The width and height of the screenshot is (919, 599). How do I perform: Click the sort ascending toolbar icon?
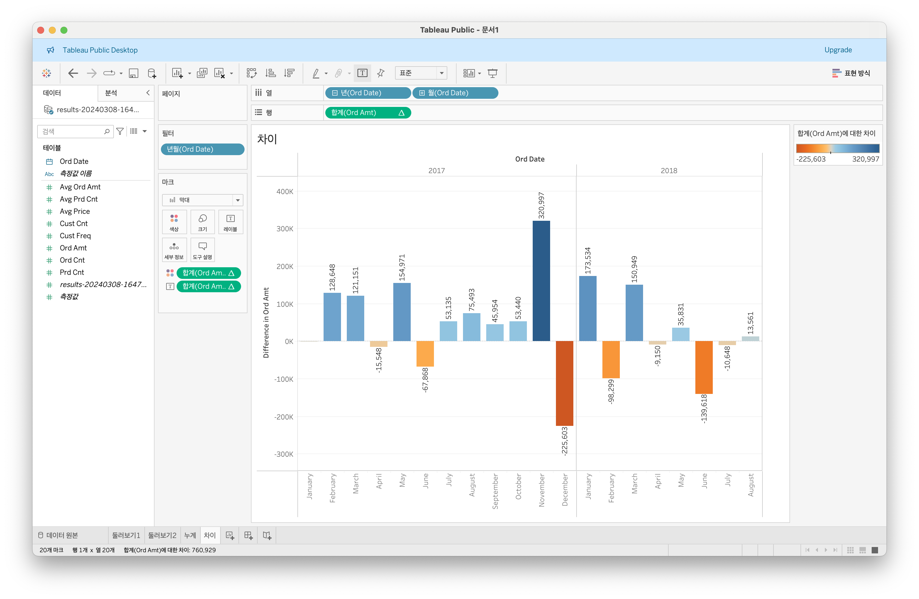click(x=270, y=73)
